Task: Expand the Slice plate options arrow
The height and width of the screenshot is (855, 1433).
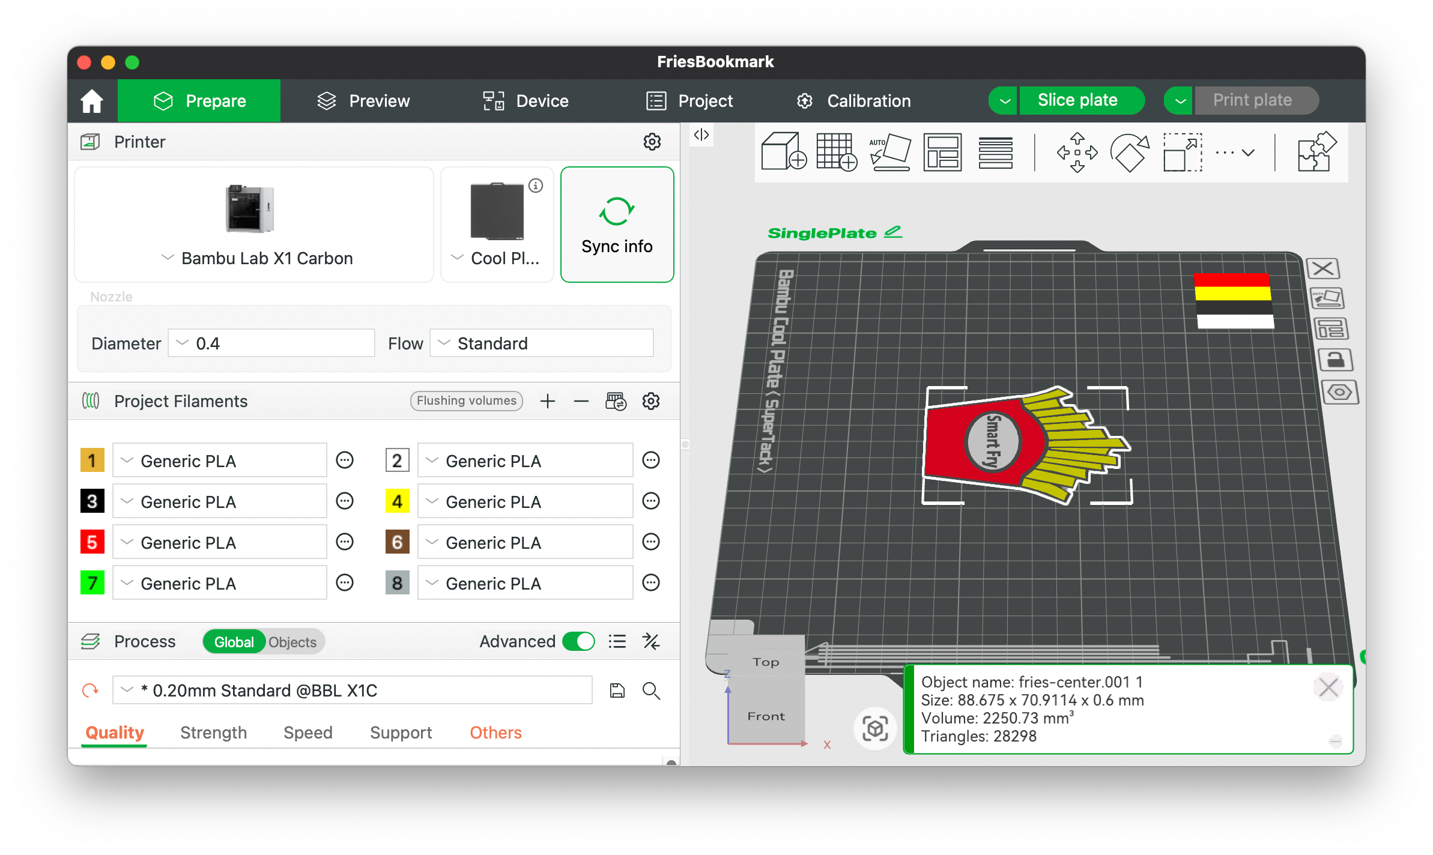Action: [1004, 100]
